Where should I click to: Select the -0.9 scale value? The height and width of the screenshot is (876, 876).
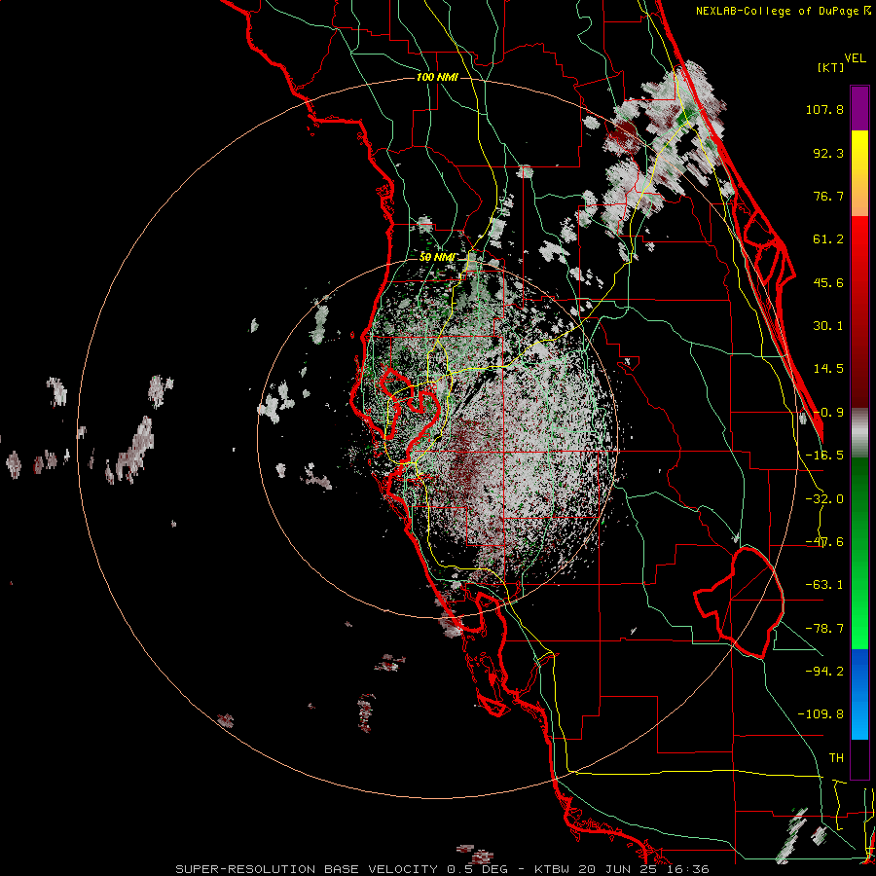pos(828,413)
